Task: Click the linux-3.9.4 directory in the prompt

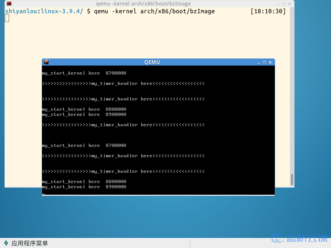Action: 61,11
